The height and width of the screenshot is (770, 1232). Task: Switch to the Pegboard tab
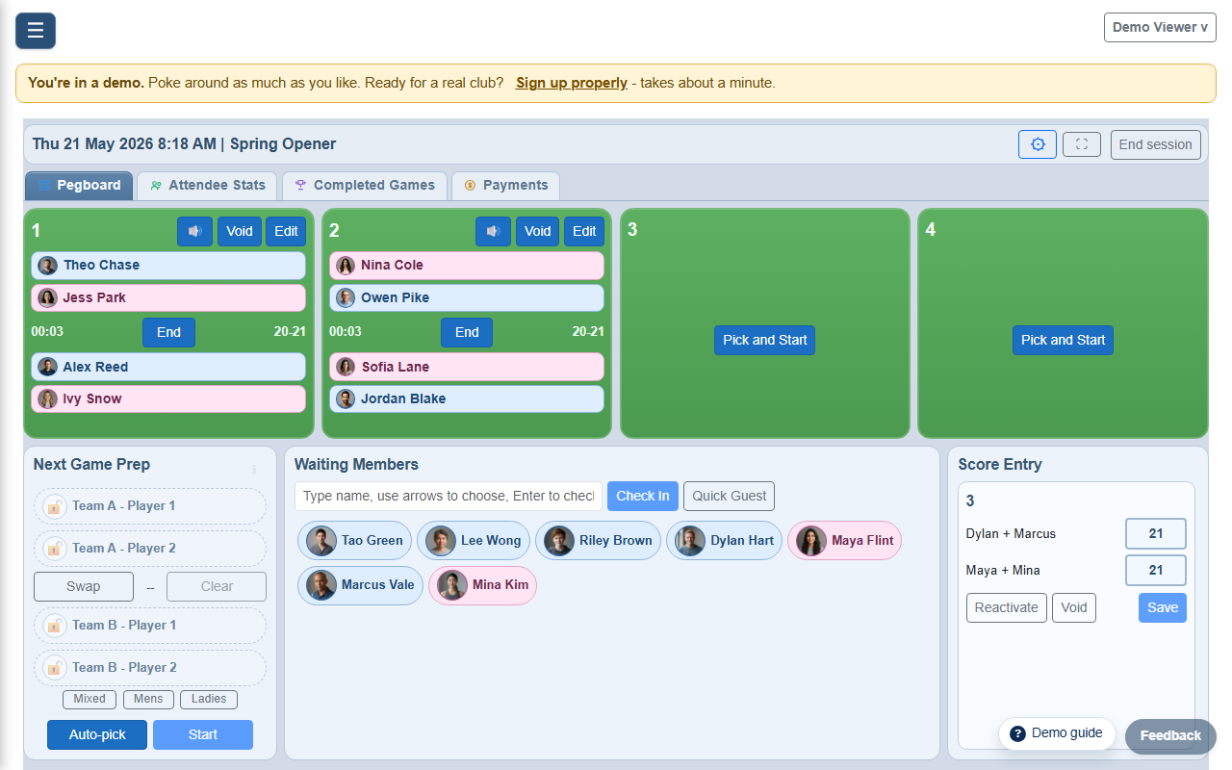[x=79, y=186]
